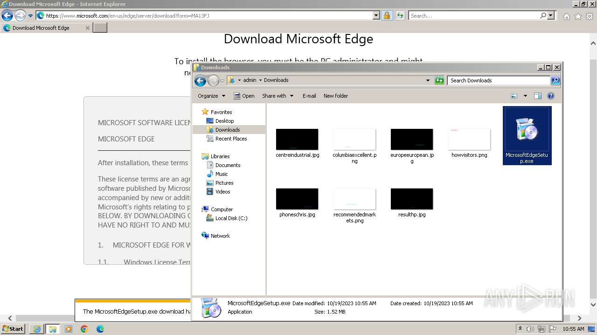
Task: Select Desktop in navigation pane
Action: 224,121
